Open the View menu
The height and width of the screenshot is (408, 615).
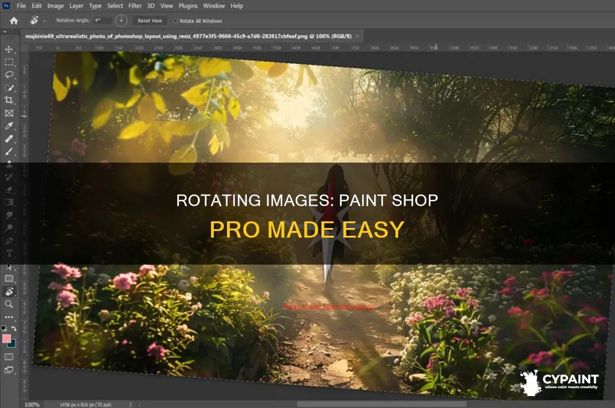167,6
